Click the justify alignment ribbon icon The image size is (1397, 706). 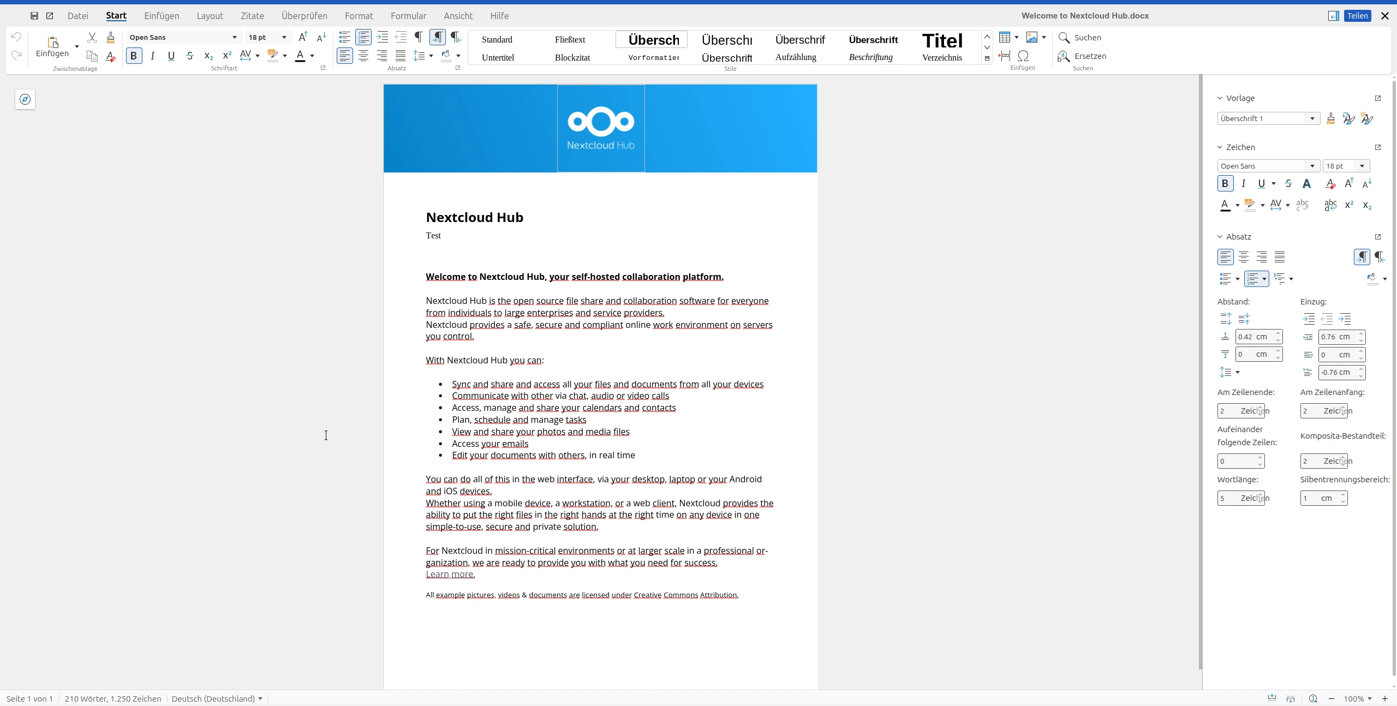click(401, 56)
